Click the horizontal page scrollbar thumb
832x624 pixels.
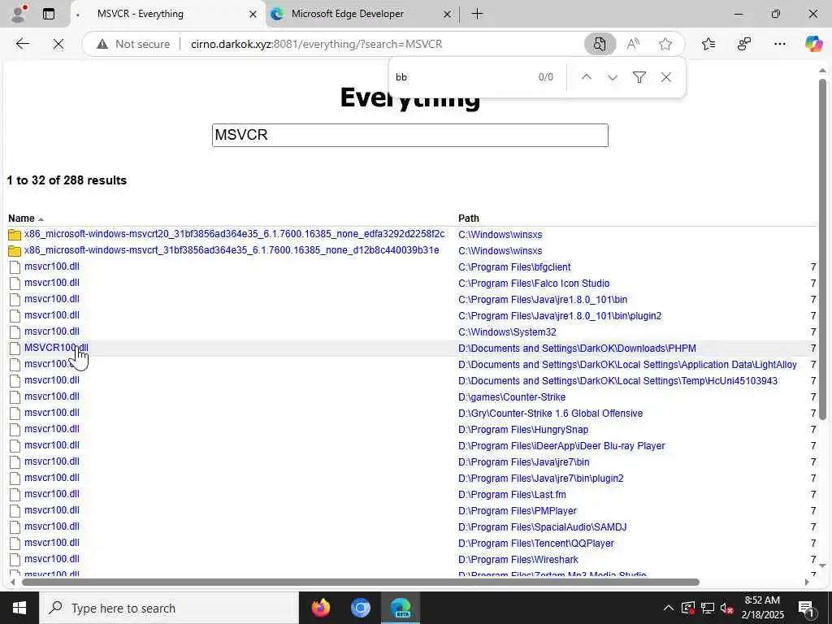[361, 582]
